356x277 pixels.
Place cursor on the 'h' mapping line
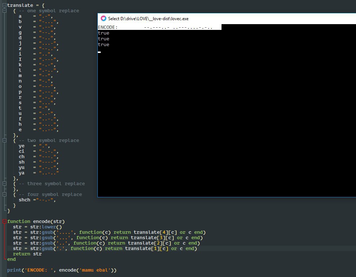[38, 124]
